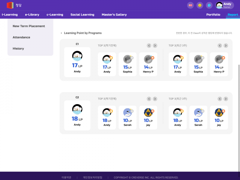Advance the C2 TOP 3(학기전체) list forward
The image size is (240, 180).
tap(155, 99)
